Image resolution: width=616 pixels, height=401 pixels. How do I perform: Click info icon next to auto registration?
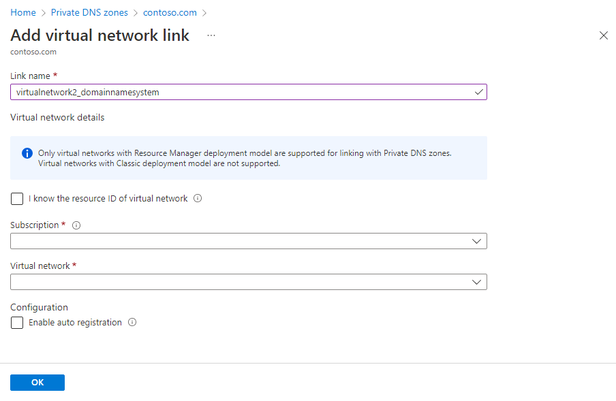point(132,323)
